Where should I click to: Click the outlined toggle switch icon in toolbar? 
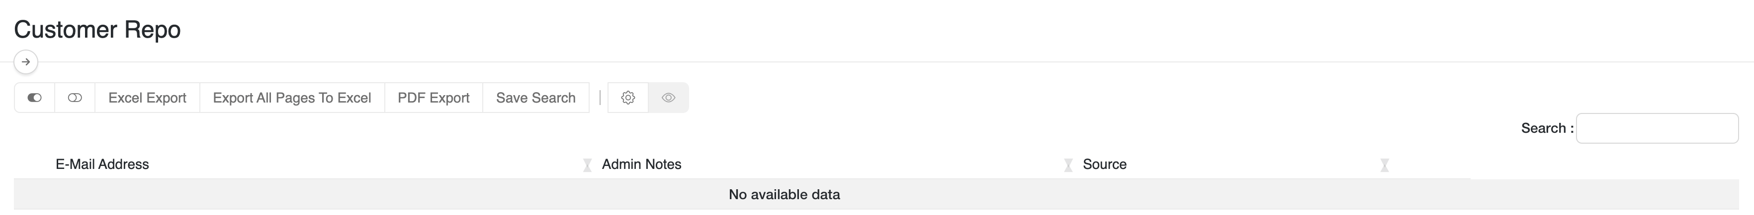tap(75, 98)
